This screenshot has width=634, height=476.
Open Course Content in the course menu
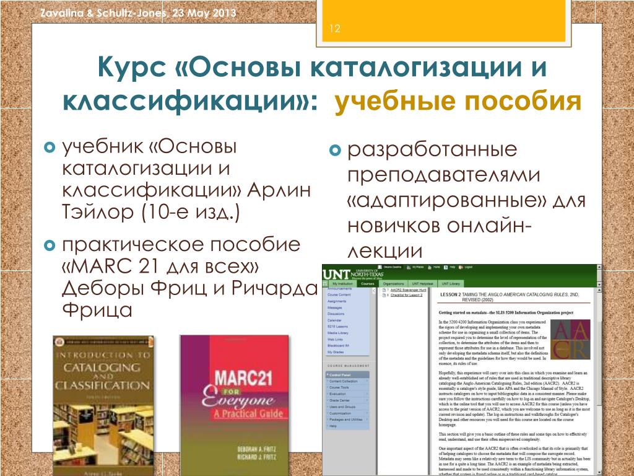coord(339,294)
